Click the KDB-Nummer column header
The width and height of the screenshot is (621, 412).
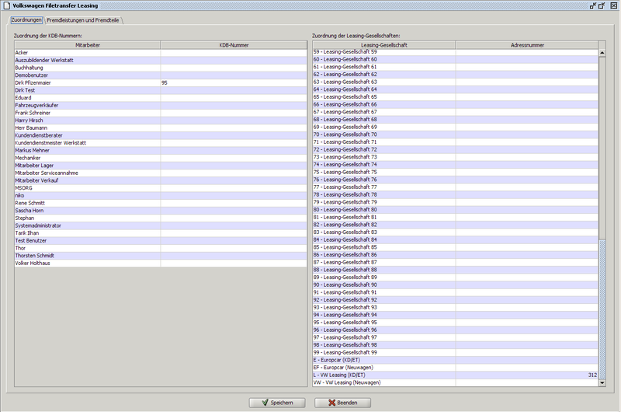(234, 45)
